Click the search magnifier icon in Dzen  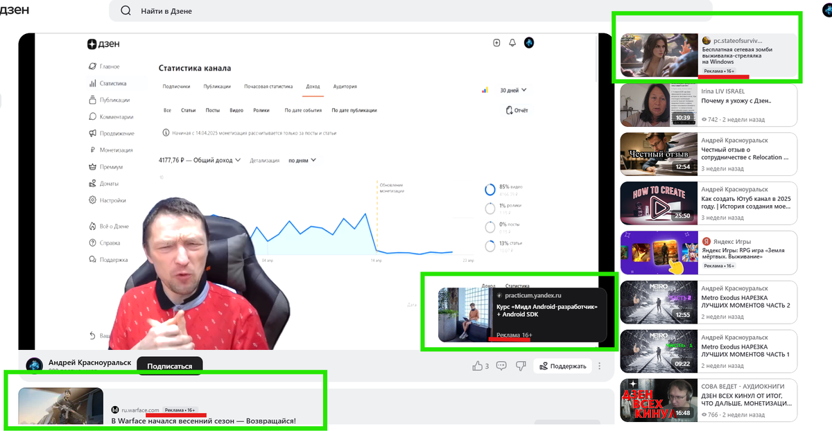[125, 11]
